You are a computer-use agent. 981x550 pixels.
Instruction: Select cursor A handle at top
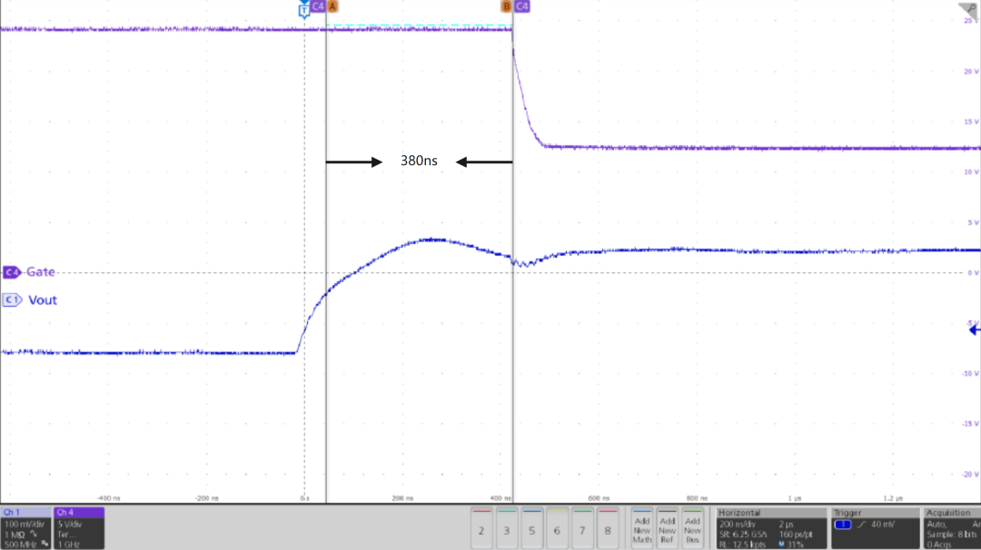[332, 6]
